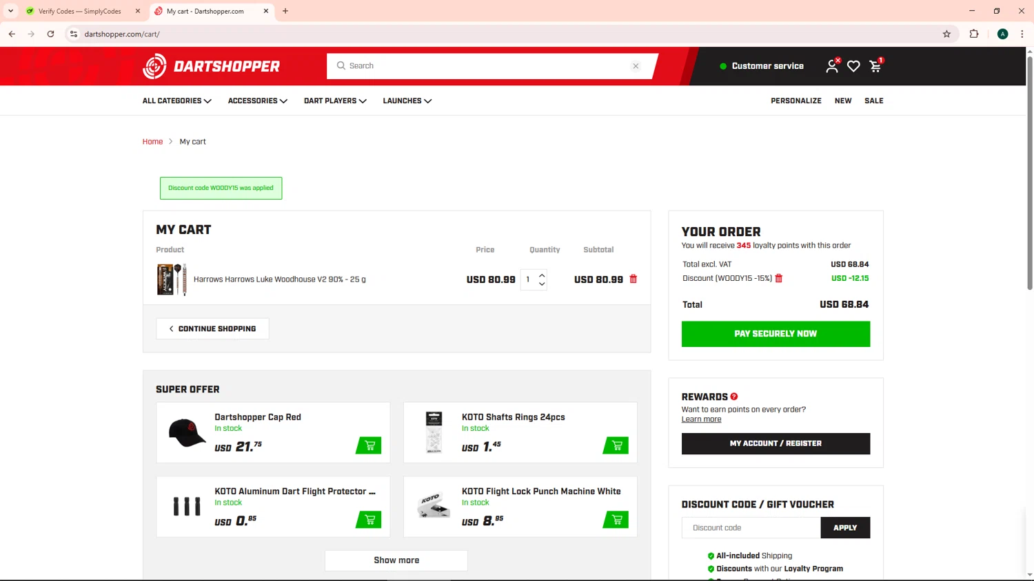Click the search magnifier icon

341,66
